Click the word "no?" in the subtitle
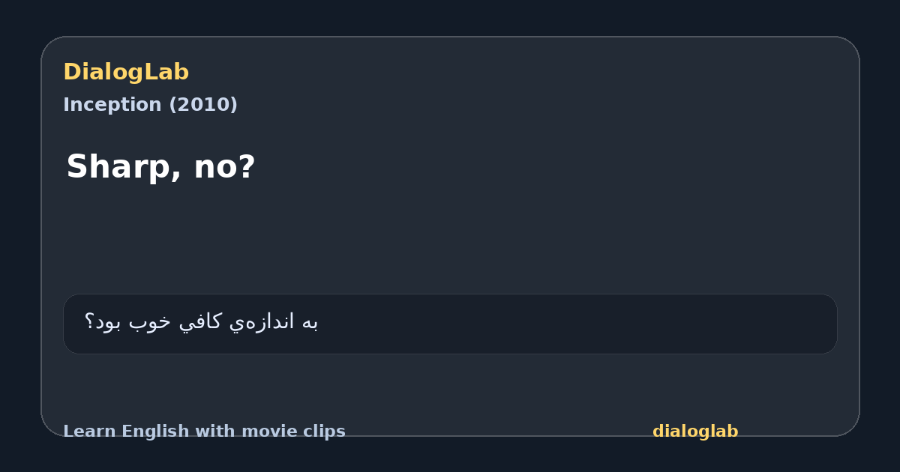The image size is (900, 472). (x=224, y=167)
